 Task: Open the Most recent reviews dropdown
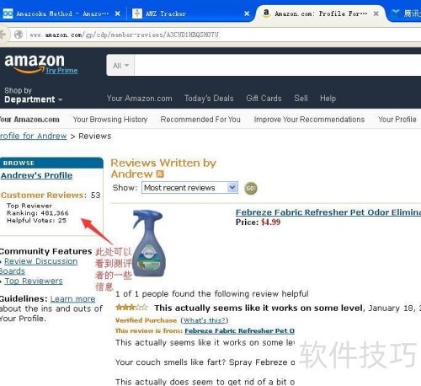pyautogui.click(x=189, y=187)
